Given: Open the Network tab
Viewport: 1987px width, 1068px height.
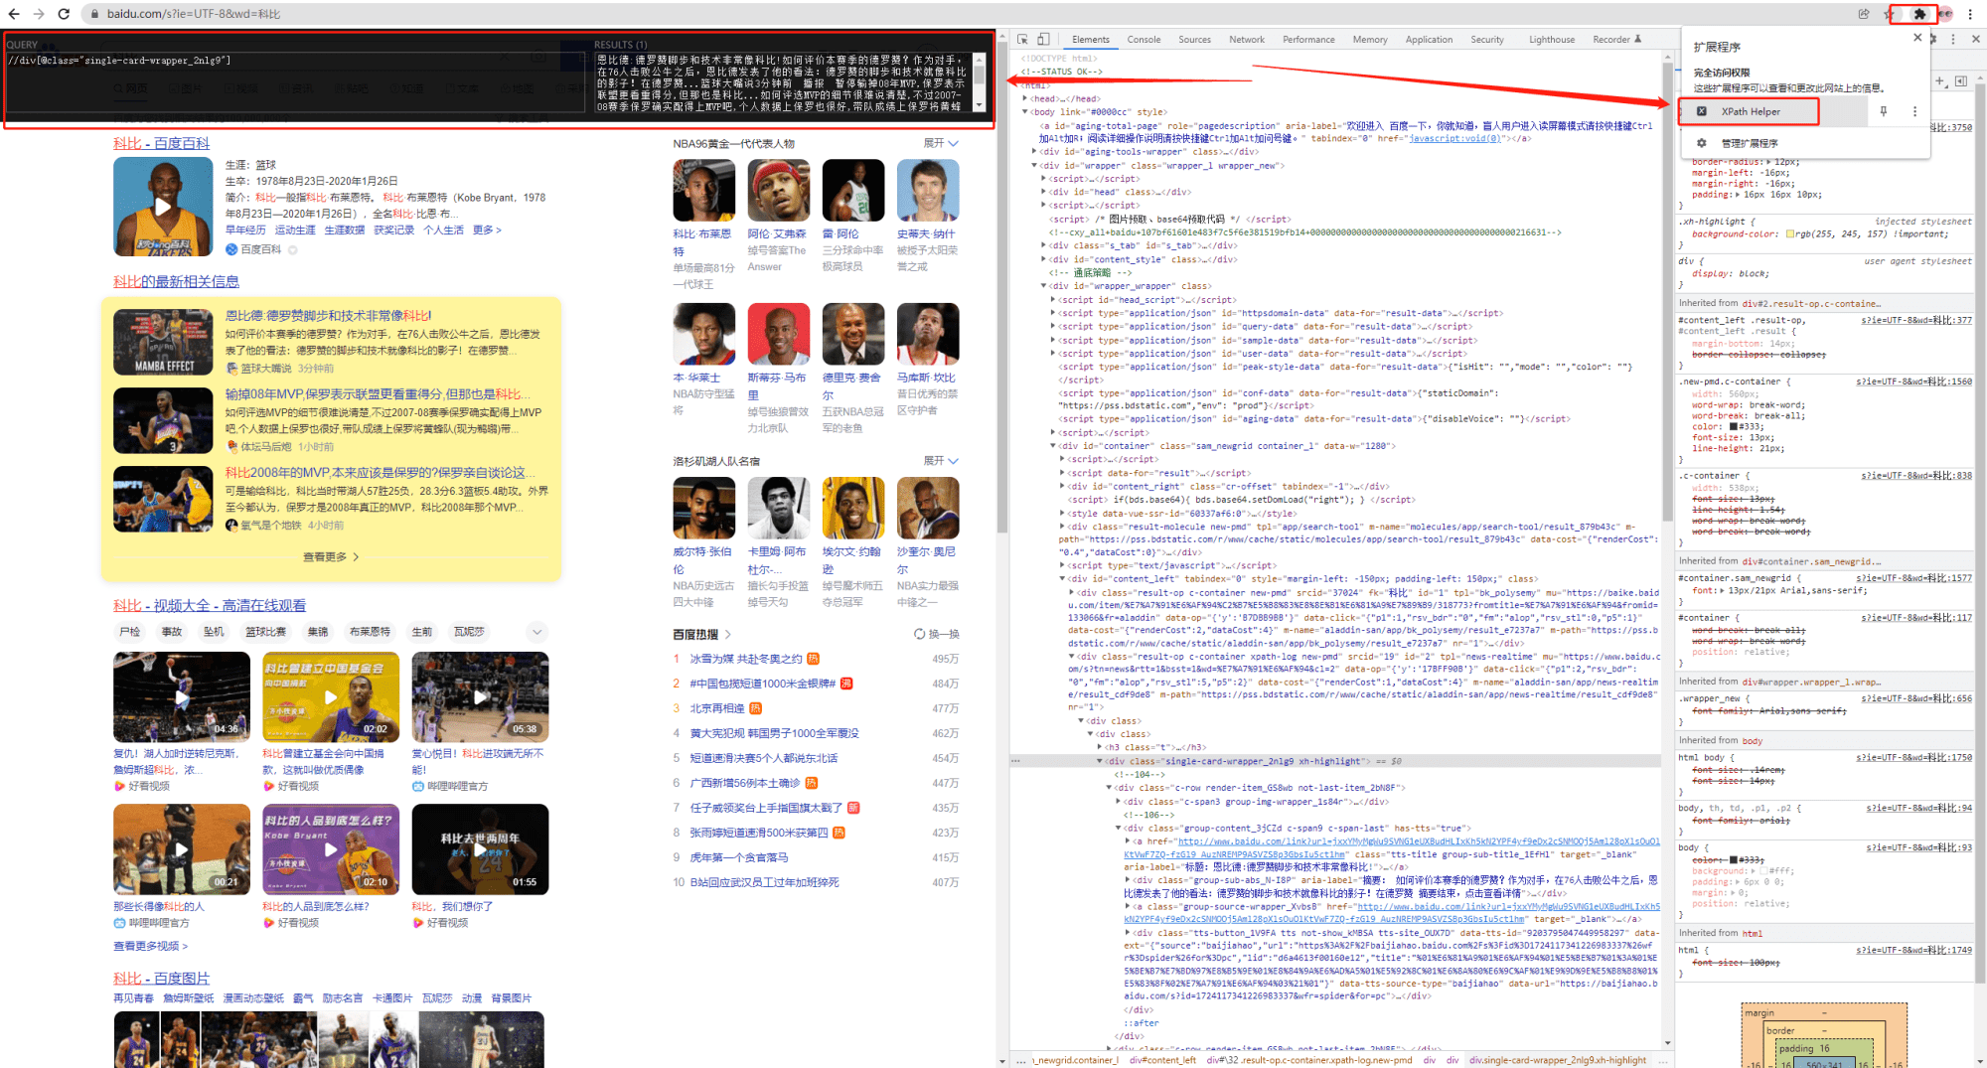Looking at the screenshot, I should 1247,40.
